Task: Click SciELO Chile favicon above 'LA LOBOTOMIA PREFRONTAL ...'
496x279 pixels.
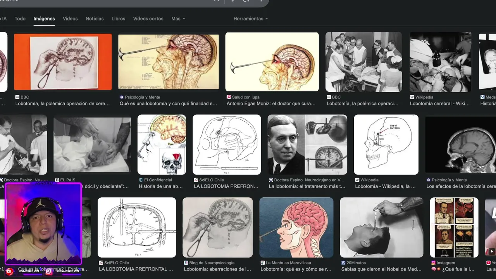Action: point(101,263)
